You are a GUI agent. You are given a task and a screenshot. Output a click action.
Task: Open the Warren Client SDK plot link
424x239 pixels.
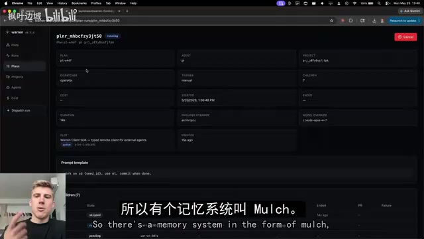click(x=103, y=140)
